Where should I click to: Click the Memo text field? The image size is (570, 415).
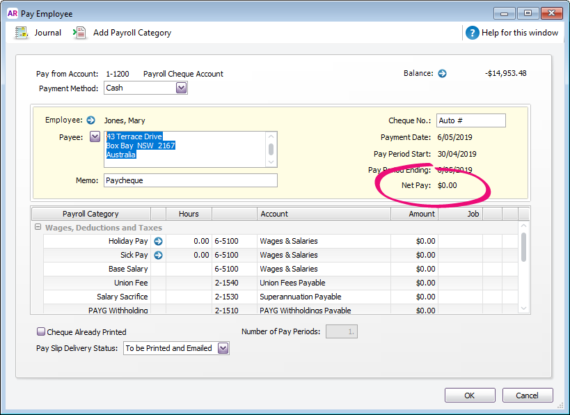[190, 180]
